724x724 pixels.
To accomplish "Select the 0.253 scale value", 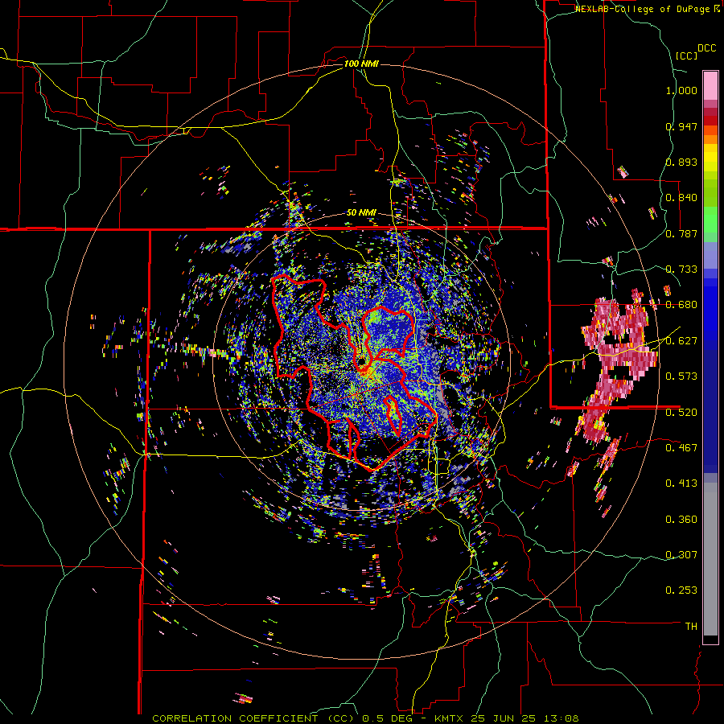I will pyautogui.click(x=681, y=590).
